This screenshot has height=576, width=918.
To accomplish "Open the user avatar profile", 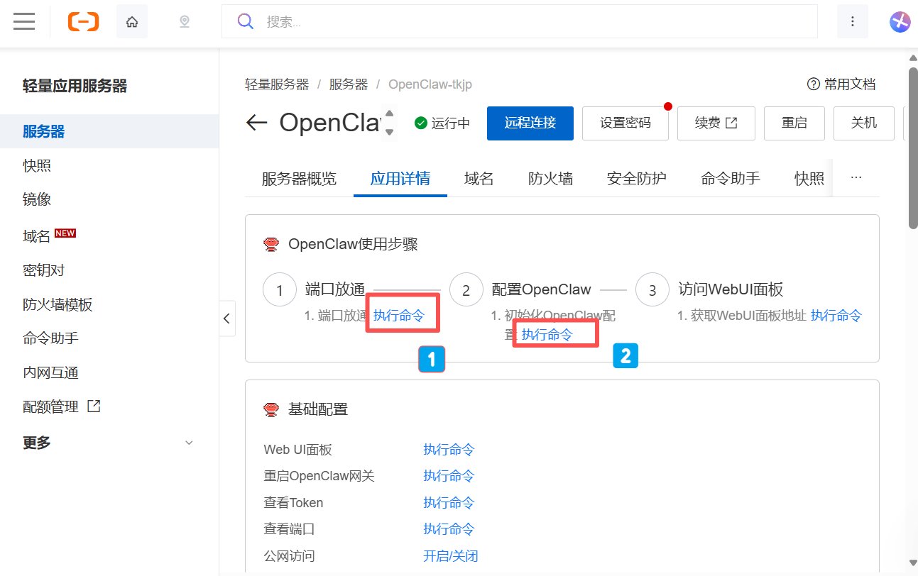I will coord(900,22).
